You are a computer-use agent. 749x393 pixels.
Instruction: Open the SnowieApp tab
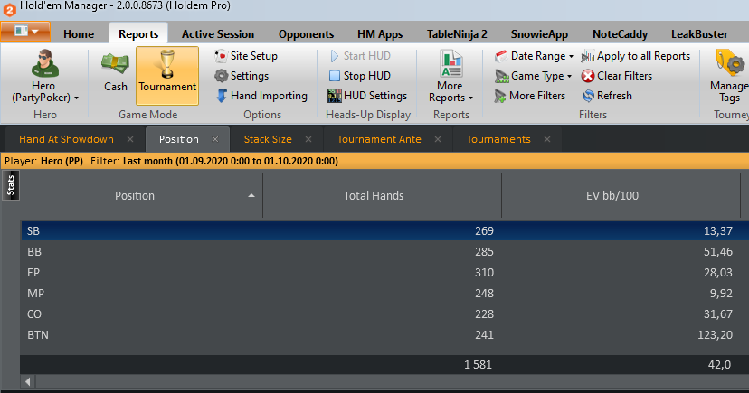539,34
